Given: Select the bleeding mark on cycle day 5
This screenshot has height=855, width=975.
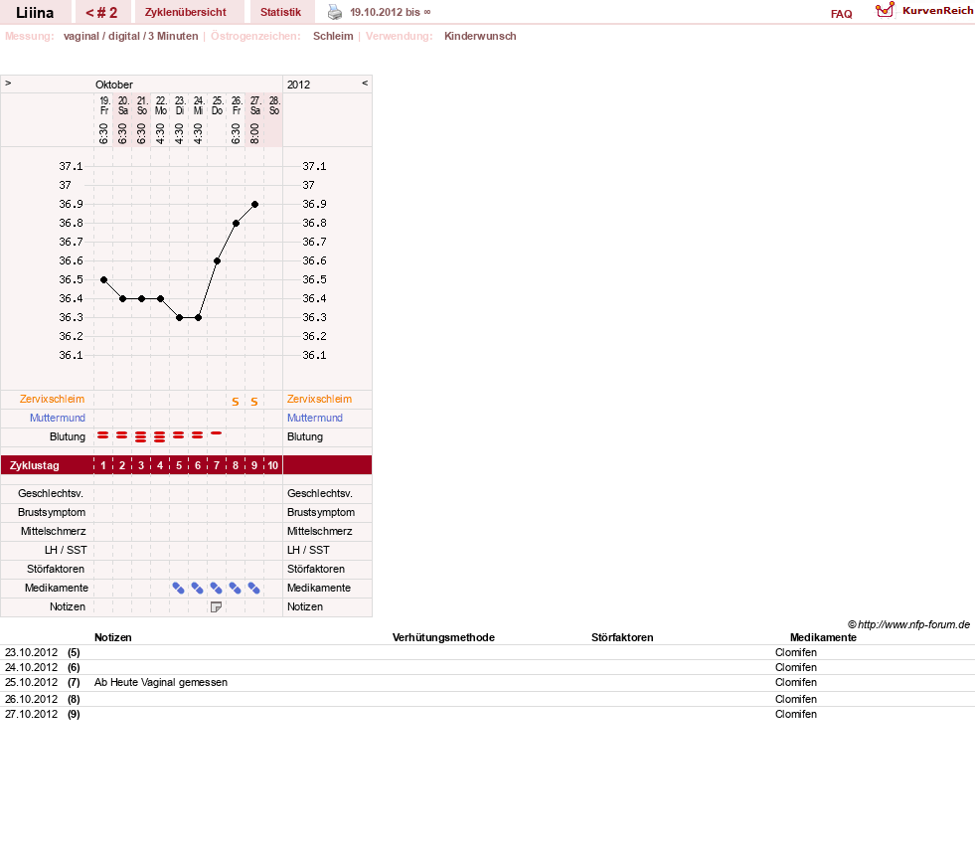Looking at the screenshot, I should tap(179, 435).
